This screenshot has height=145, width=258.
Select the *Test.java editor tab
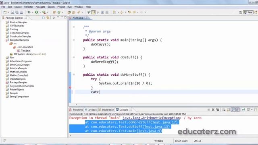[78, 18]
